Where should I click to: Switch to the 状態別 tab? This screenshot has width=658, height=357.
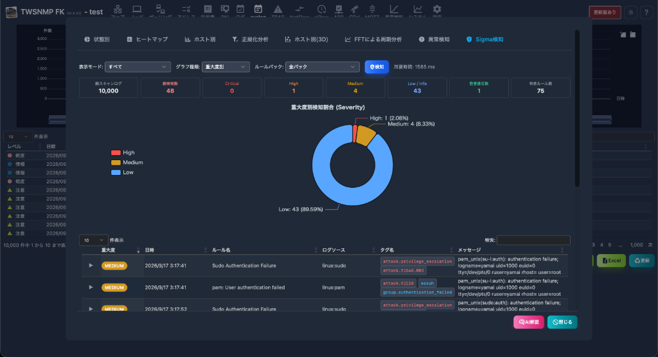(97, 39)
